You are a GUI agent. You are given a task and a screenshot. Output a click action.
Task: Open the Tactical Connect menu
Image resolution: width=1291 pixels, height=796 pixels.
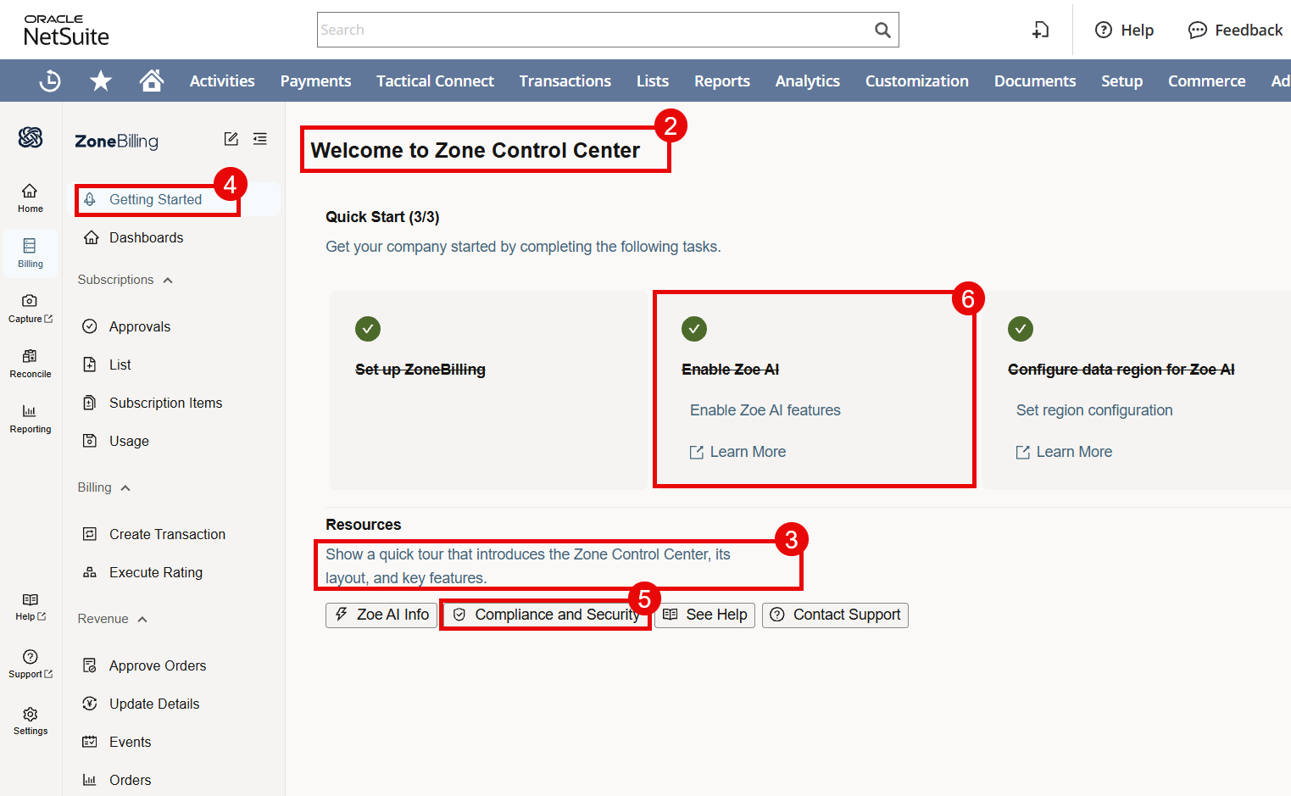435,81
